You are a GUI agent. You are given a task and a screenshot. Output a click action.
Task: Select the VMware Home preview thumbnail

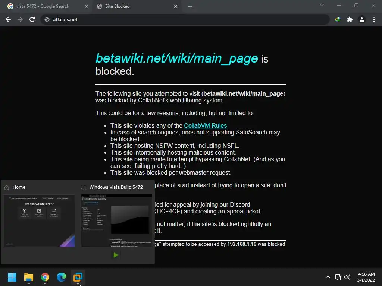(39, 220)
